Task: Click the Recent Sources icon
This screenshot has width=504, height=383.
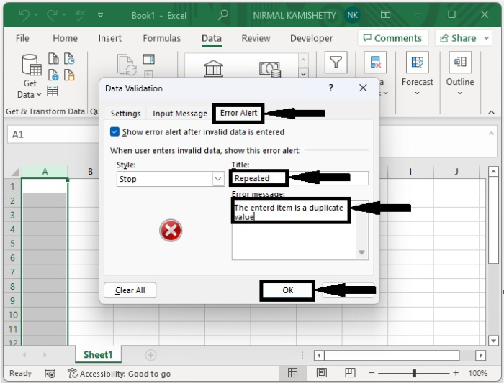Action: tap(69, 59)
